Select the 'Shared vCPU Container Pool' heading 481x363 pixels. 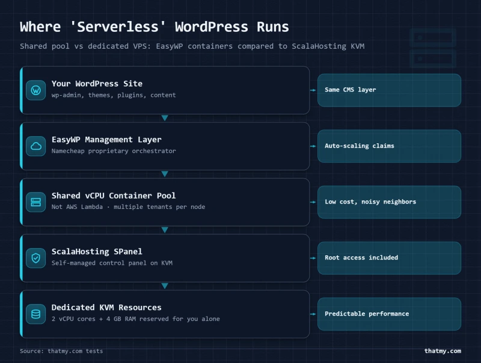tap(114, 196)
